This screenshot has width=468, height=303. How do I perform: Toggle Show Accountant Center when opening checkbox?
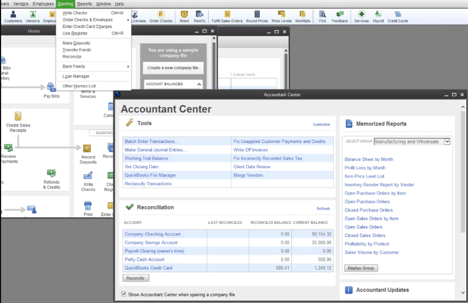coord(123,294)
